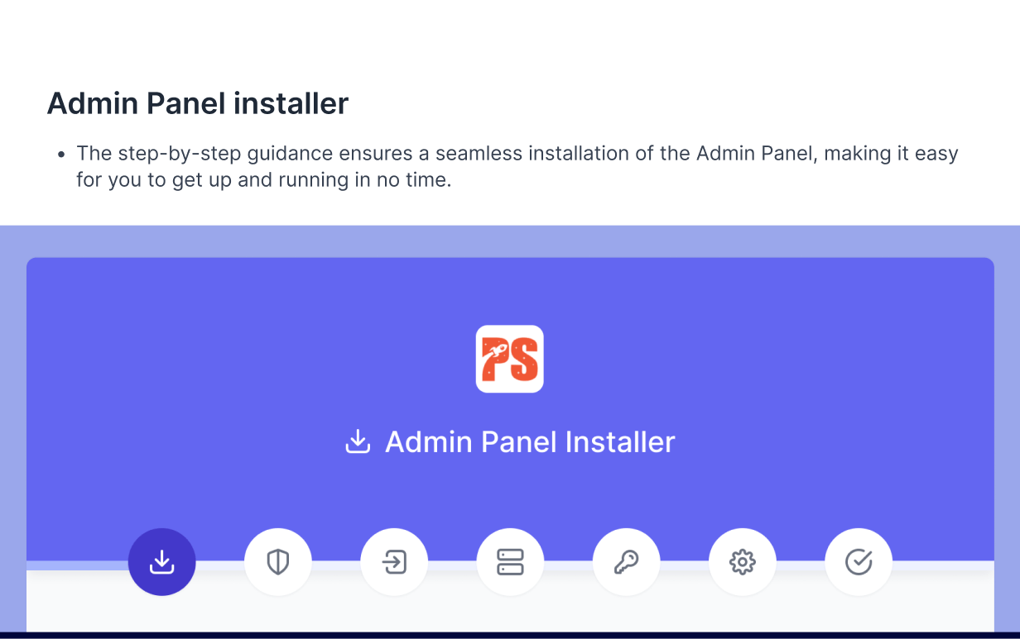Click the words "Admin Panel" in the description
This screenshot has width=1020, height=639.
754,154
